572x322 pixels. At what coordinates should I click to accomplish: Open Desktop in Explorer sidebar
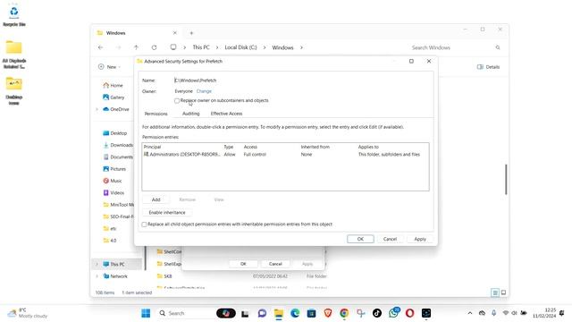pyautogui.click(x=115, y=133)
